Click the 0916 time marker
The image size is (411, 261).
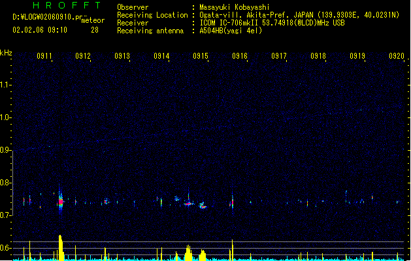240,55
